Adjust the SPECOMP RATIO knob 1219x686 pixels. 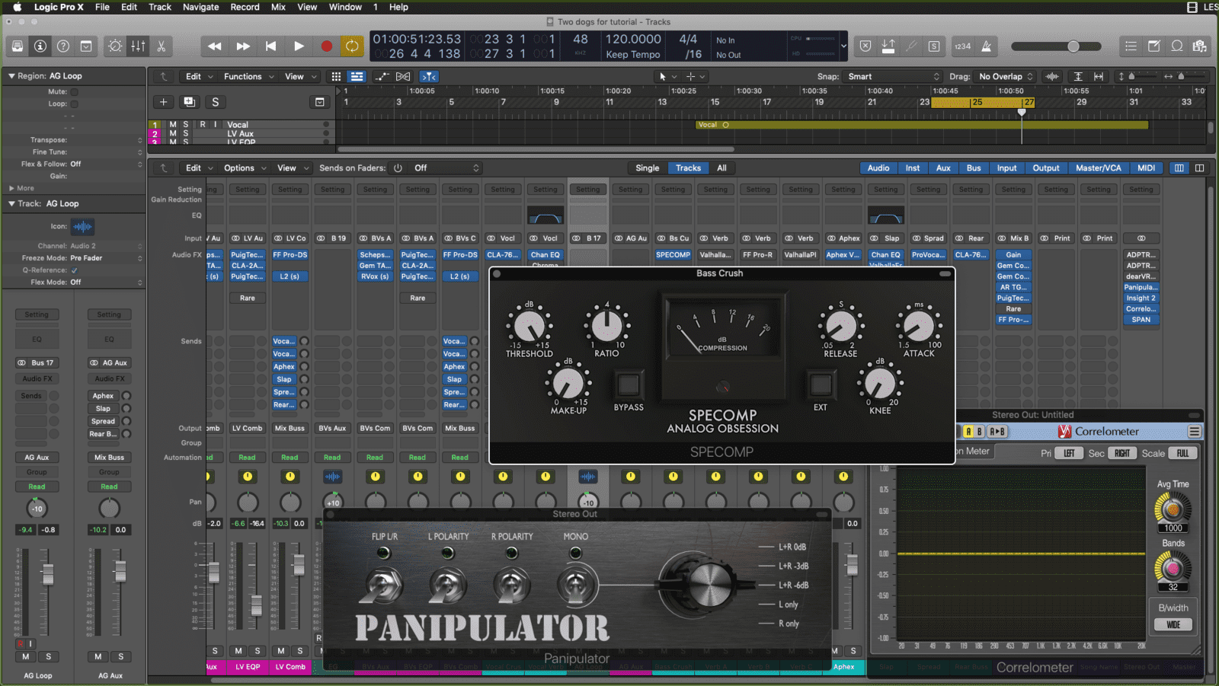pyautogui.click(x=606, y=326)
